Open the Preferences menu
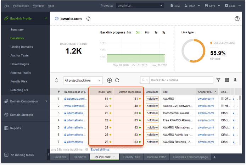 click(x=21, y=6)
